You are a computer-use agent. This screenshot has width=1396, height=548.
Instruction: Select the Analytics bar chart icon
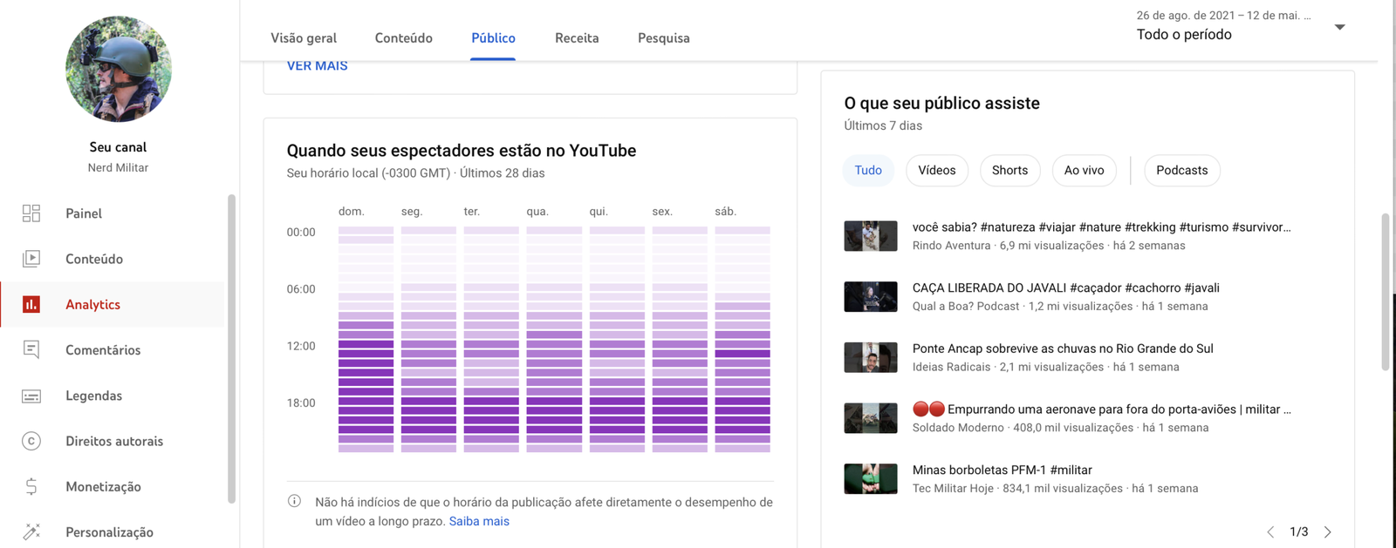(31, 304)
